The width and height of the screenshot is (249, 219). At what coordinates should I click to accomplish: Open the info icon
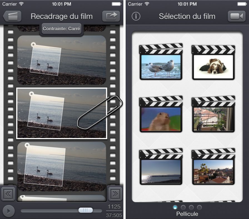coord(136,16)
